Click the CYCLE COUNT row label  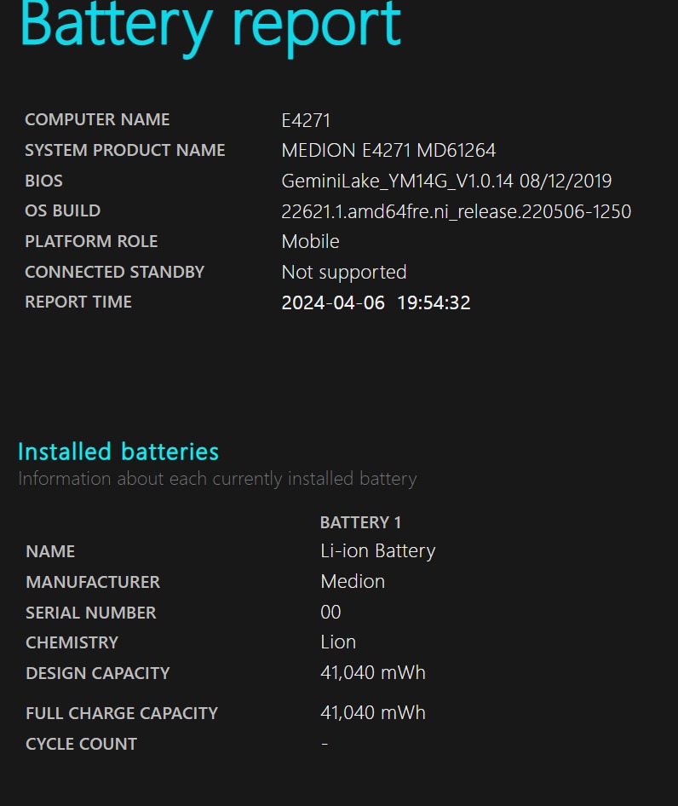[81, 744]
